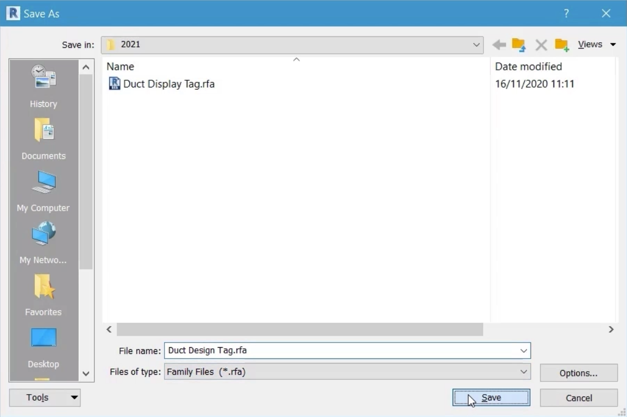The image size is (627, 417).
Task: Click the places bar scroll up arrow
Action: [86, 67]
